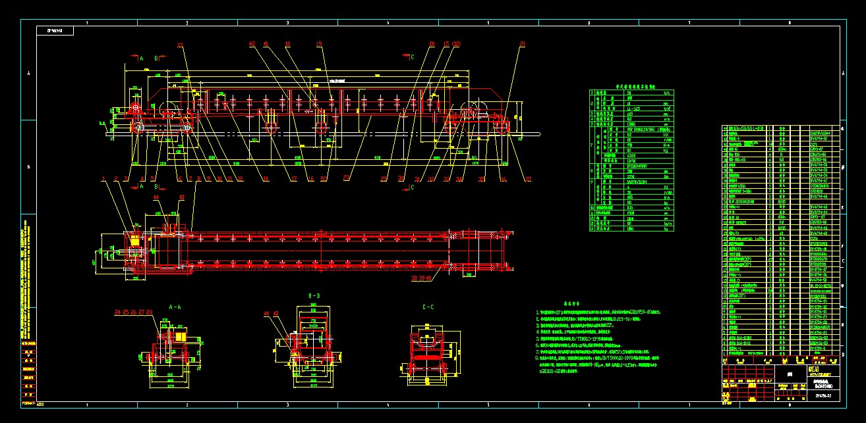Click the 38 39 40 callout label

click(x=421, y=278)
